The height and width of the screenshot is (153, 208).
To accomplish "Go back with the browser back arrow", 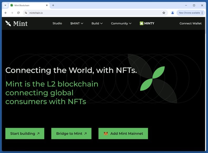I will pos(6,13).
